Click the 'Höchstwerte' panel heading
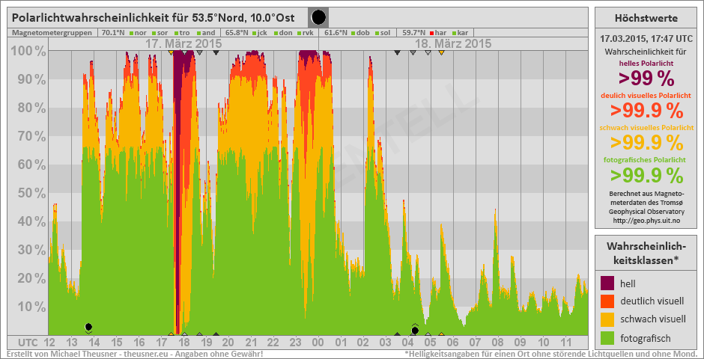The image size is (704, 359). coord(646,19)
